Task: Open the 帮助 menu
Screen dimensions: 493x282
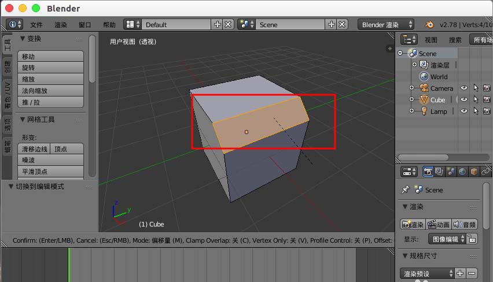Action: click(109, 25)
